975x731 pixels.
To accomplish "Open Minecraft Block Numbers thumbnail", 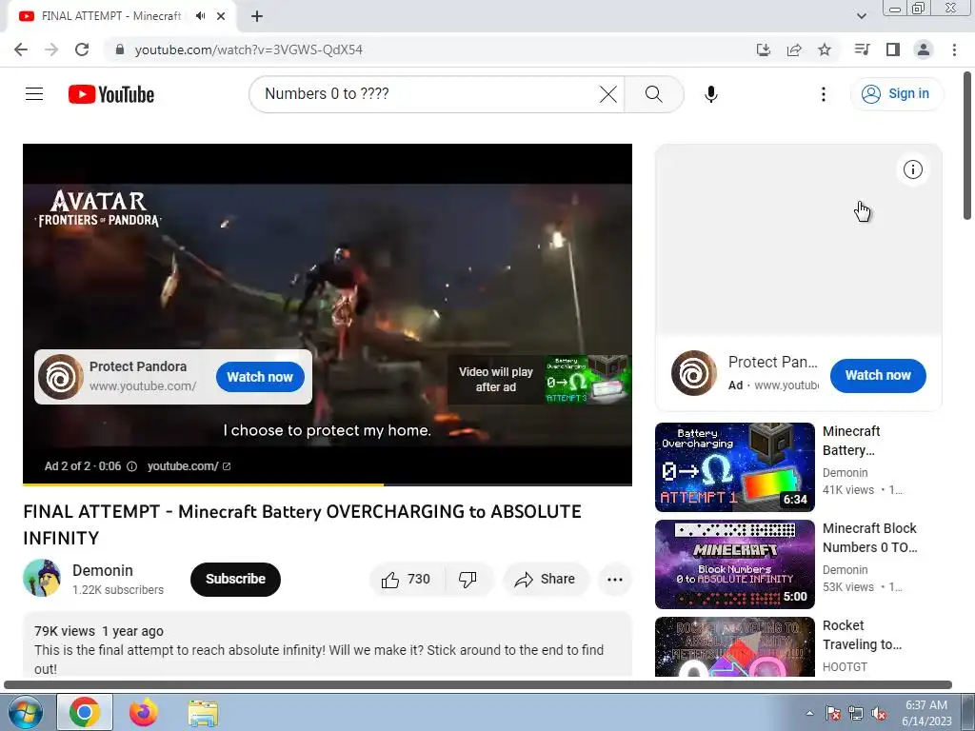I will click(734, 563).
